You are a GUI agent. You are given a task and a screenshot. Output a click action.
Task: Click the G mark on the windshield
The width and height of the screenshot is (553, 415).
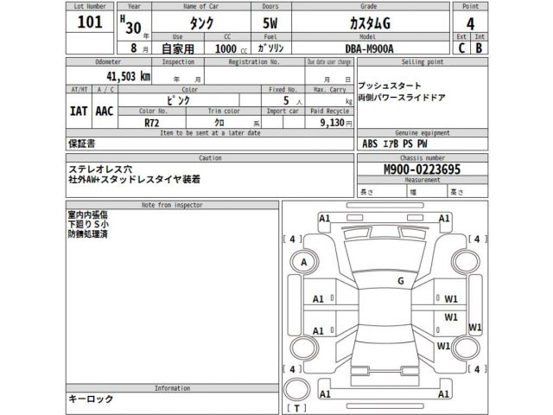(x=400, y=281)
